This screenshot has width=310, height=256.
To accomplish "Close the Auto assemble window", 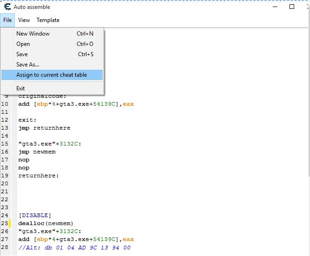I will click(x=306, y=7).
